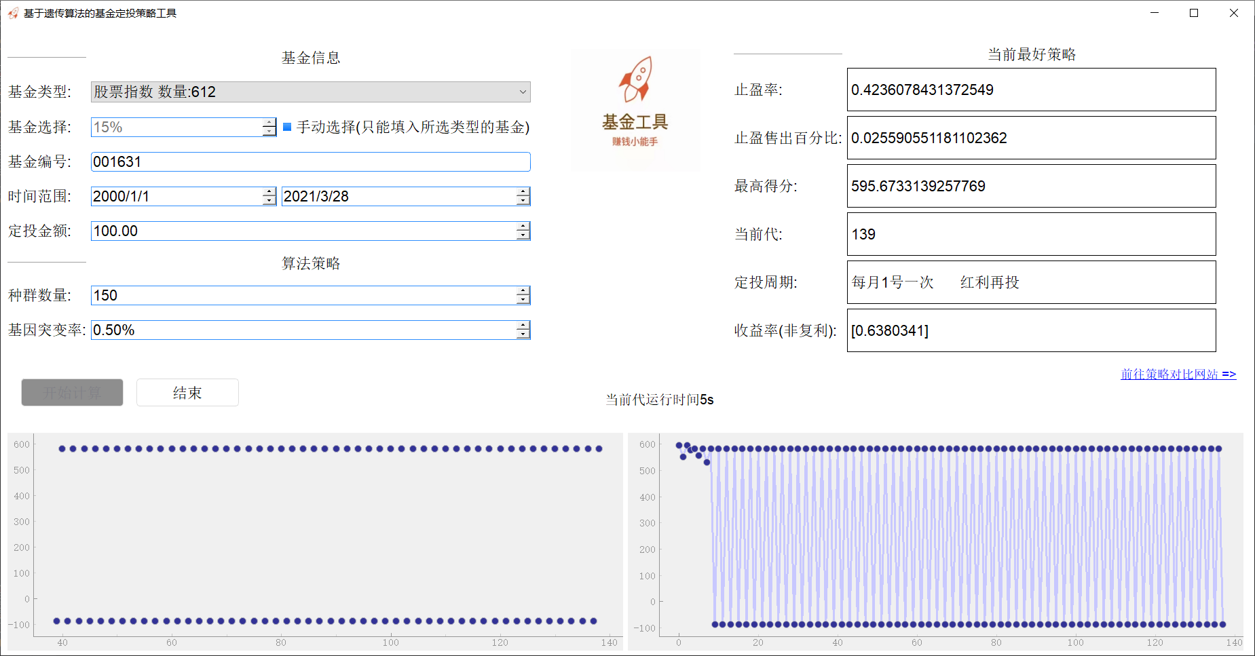The height and width of the screenshot is (656, 1255).
Task: Select the 收益率(非复利) text box
Action: (1031, 330)
